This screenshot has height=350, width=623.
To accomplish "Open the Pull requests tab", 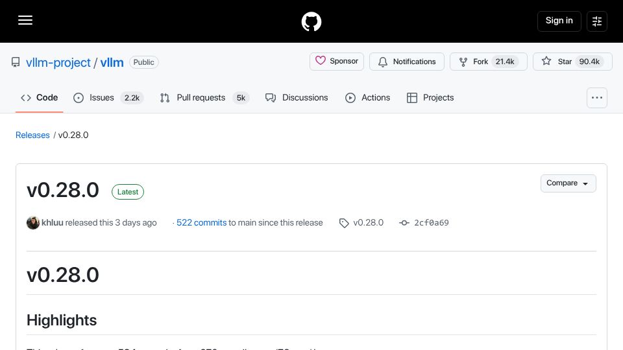I will 204,98.
